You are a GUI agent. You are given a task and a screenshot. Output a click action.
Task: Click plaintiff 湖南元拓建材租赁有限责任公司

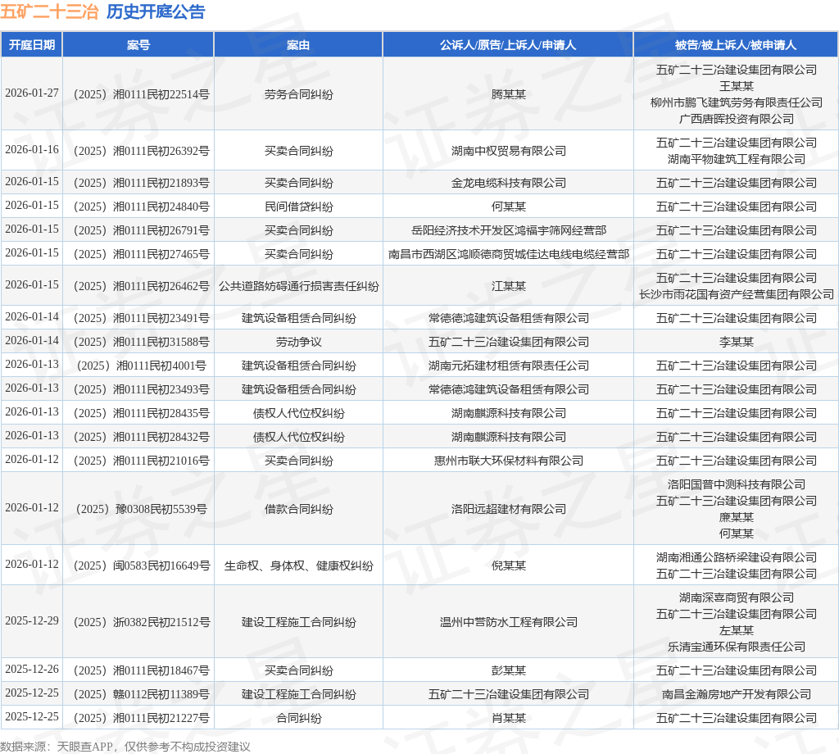(508, 366)
